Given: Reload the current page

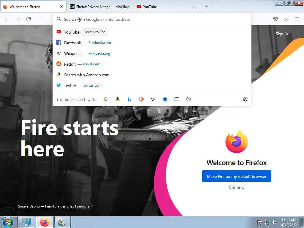Looking at the screenshot, I should point(28,19).
